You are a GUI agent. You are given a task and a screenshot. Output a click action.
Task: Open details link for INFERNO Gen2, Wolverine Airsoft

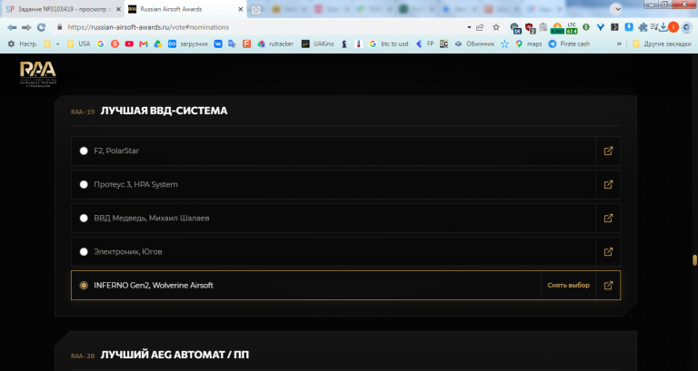[608, 285]
